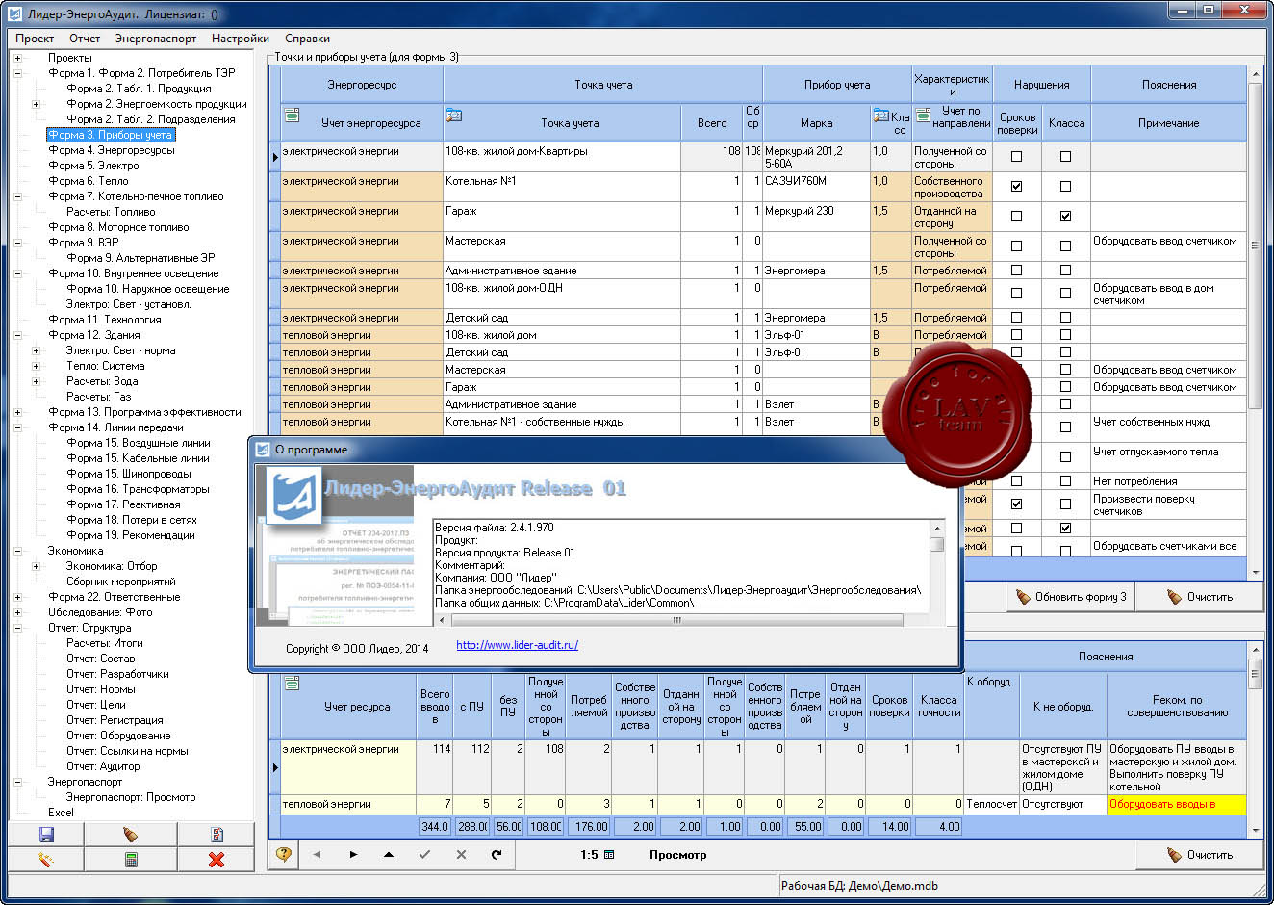Open the 'Настройки' menu

click(241, 39)
